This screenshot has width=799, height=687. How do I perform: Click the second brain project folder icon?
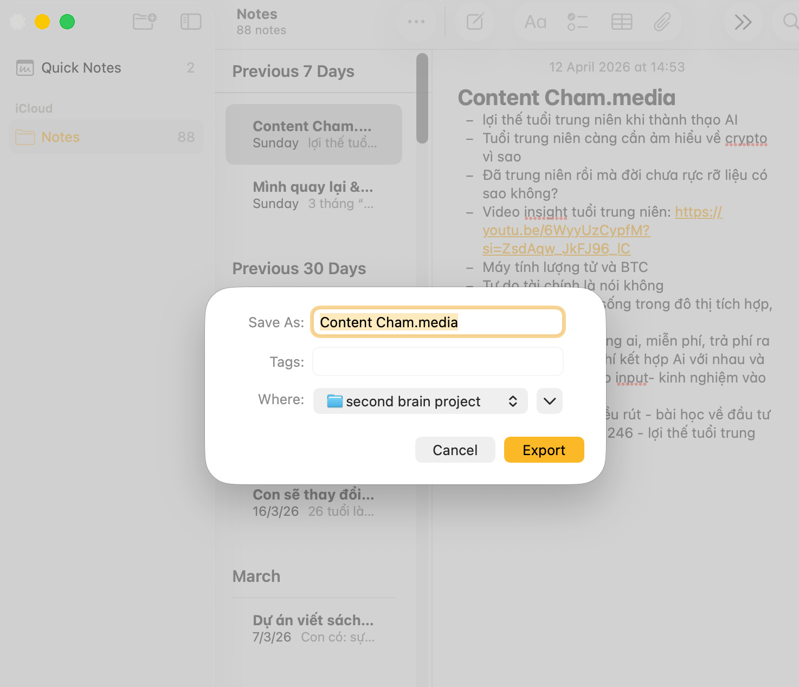click(x=334, y=401)
